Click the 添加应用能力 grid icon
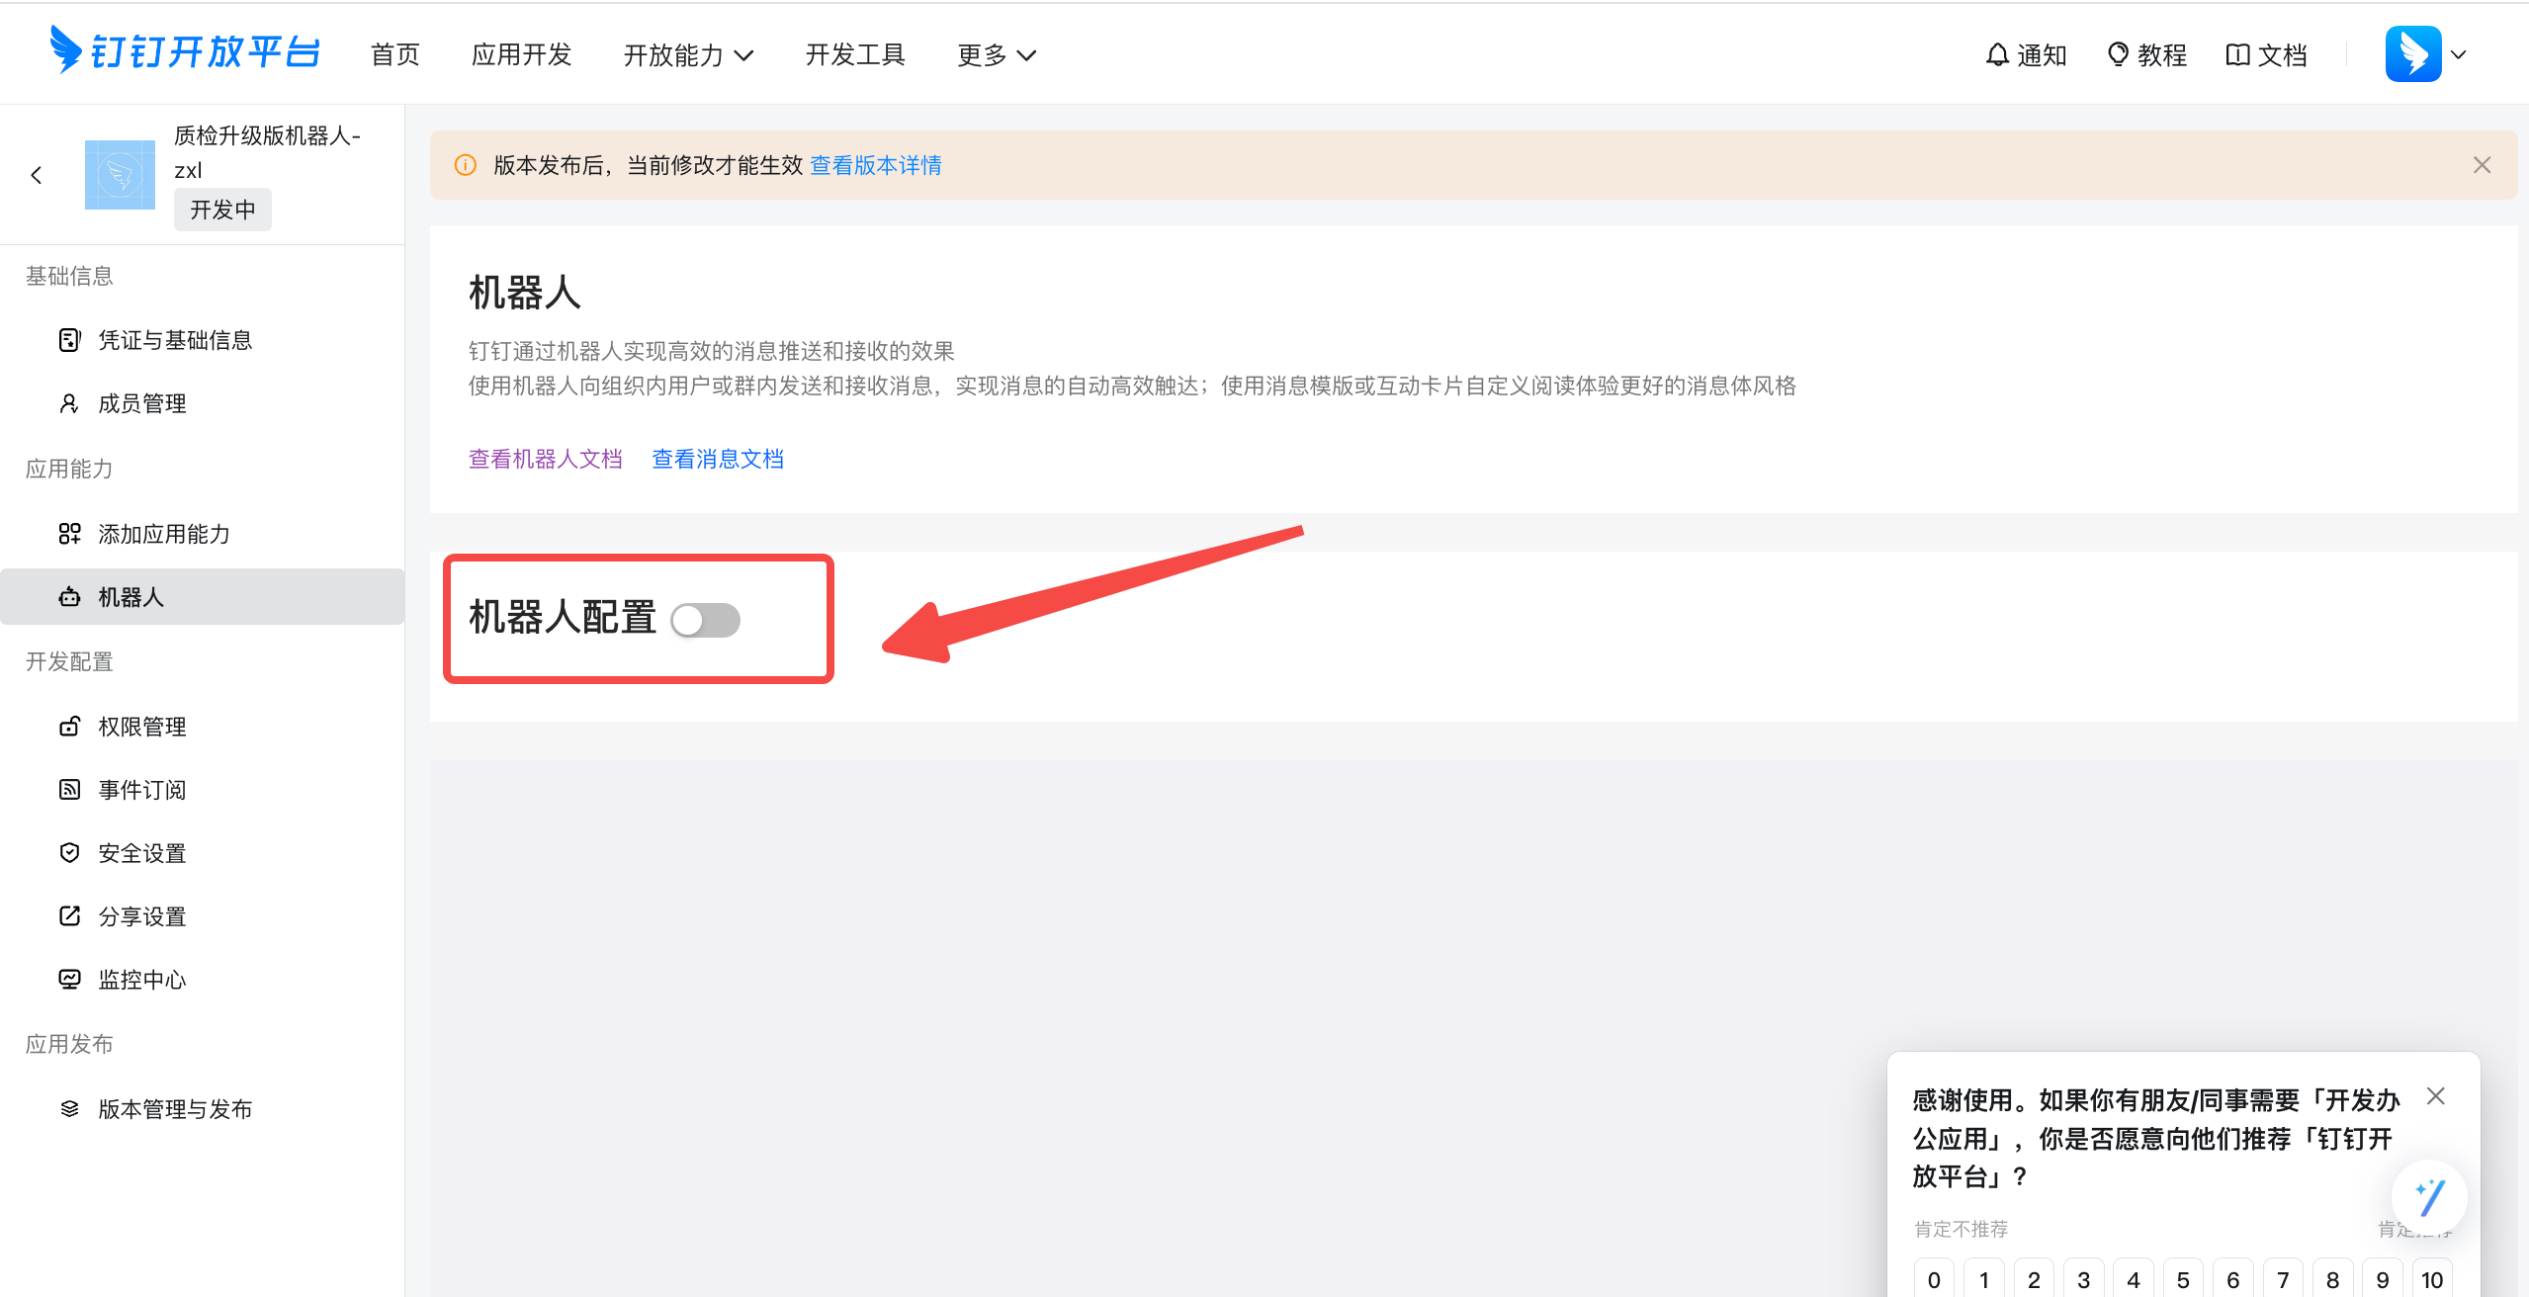The width and height of the screenshot is (2529, 1297). [x=69, y=534]
